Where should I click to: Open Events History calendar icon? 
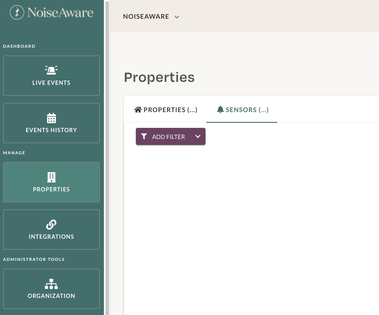coord(51,118)
